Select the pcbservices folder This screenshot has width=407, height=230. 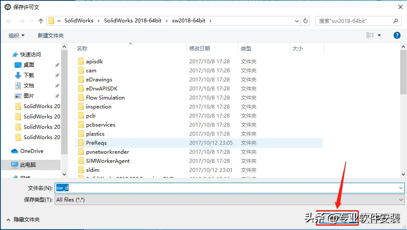pos(100,125)
